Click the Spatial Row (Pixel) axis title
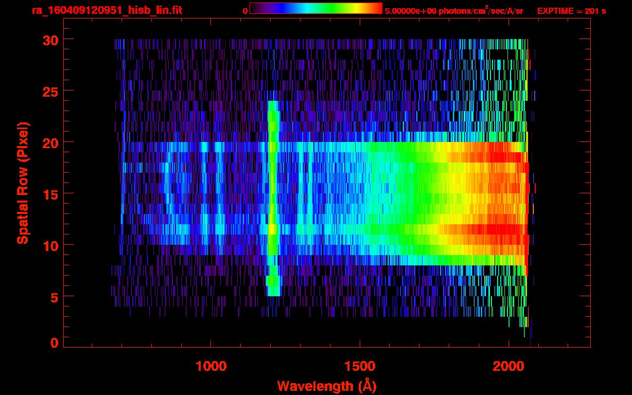 pyautogui.click(x=22, y=183)
